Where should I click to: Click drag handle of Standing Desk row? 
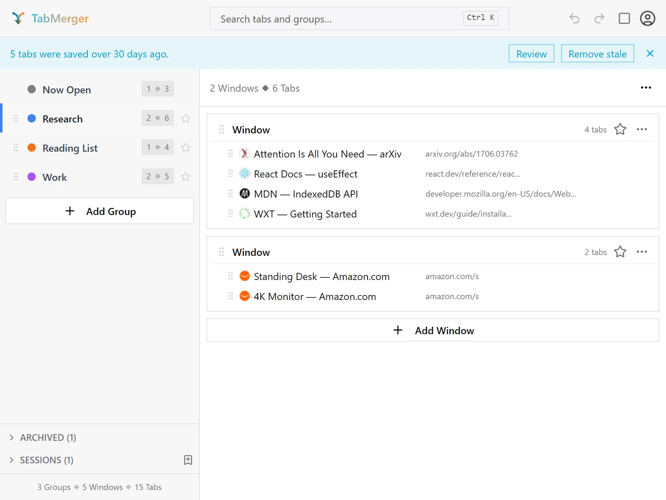pyautogui.click(x=231, y=276)
